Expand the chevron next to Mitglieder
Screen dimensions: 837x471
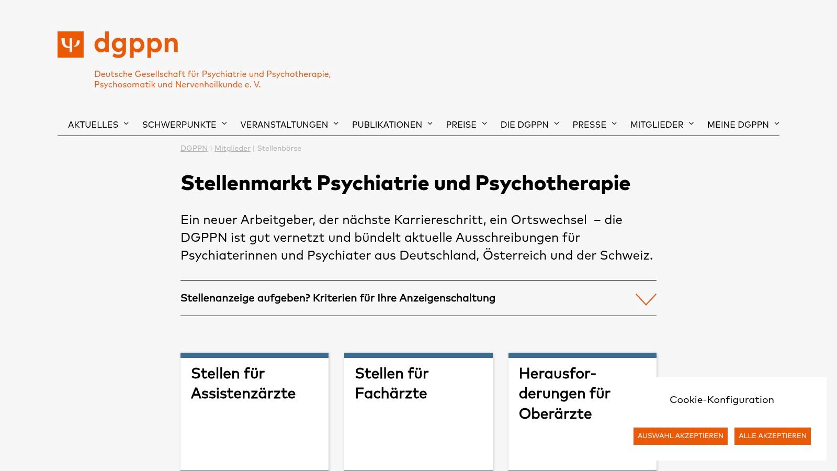pyautogui.click(x=691, y=124)
